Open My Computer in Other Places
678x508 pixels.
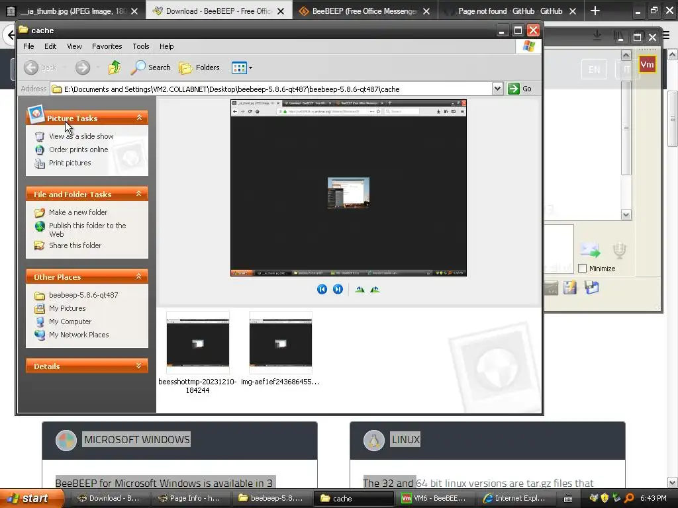70,322
